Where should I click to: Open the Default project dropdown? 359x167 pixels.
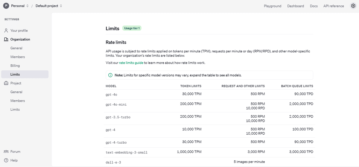[x=49, y=6]
